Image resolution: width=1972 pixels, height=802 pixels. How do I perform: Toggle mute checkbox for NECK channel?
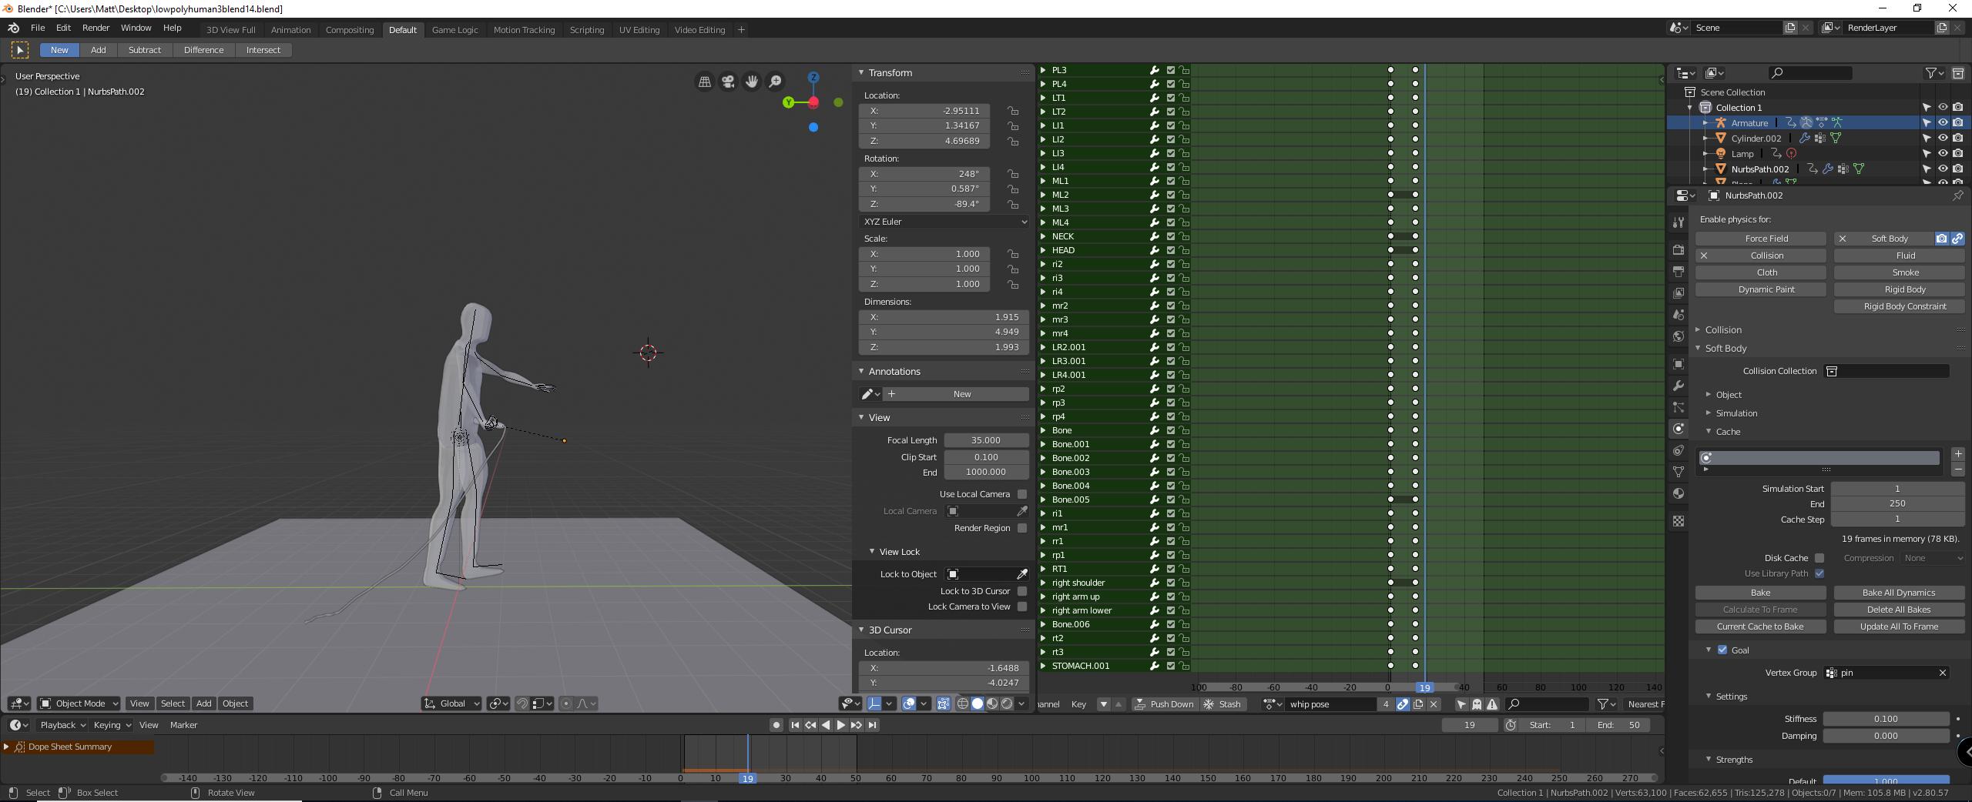(x=1170, y=236)
